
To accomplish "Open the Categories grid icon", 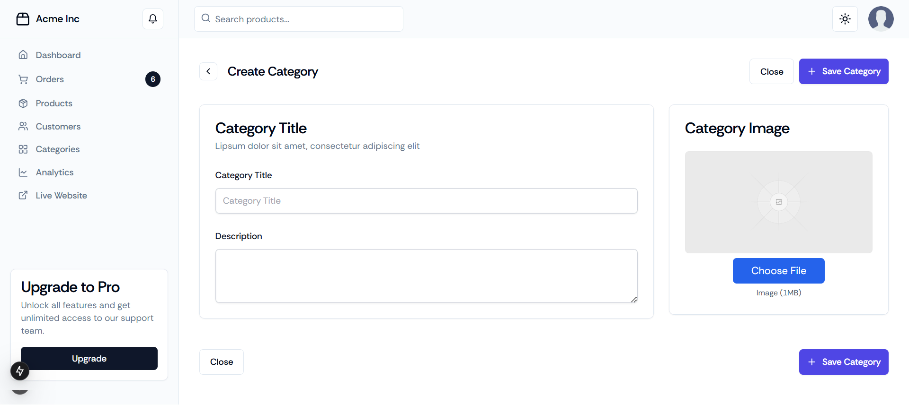I will 24,149.
